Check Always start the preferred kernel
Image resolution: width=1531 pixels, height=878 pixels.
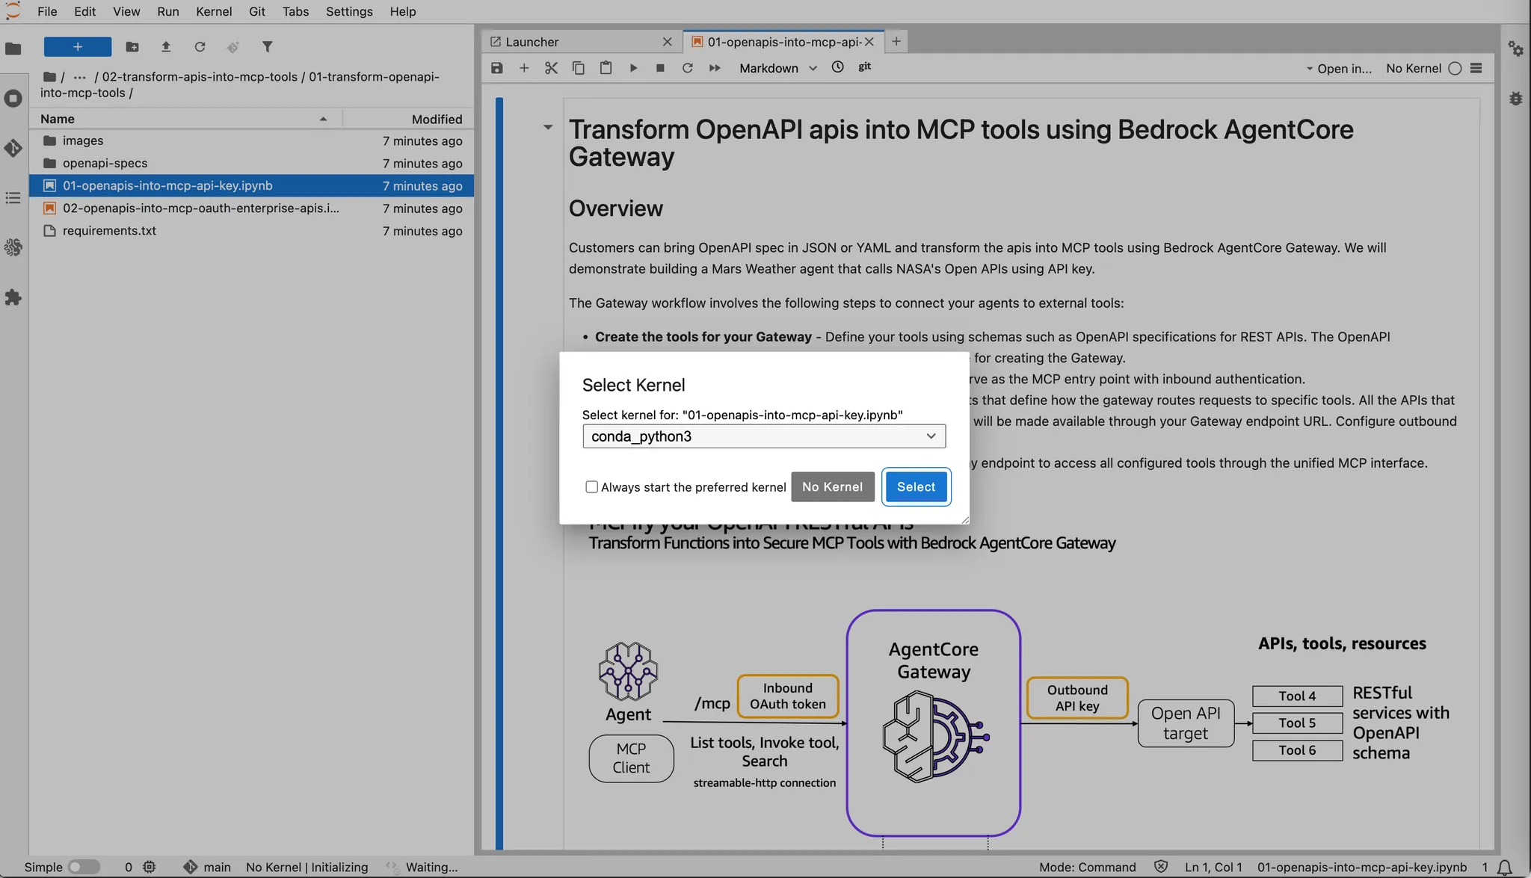(x=591, y=487)
